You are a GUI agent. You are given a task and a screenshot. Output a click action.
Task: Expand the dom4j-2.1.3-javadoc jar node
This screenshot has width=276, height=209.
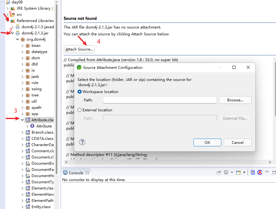(12, 27)
